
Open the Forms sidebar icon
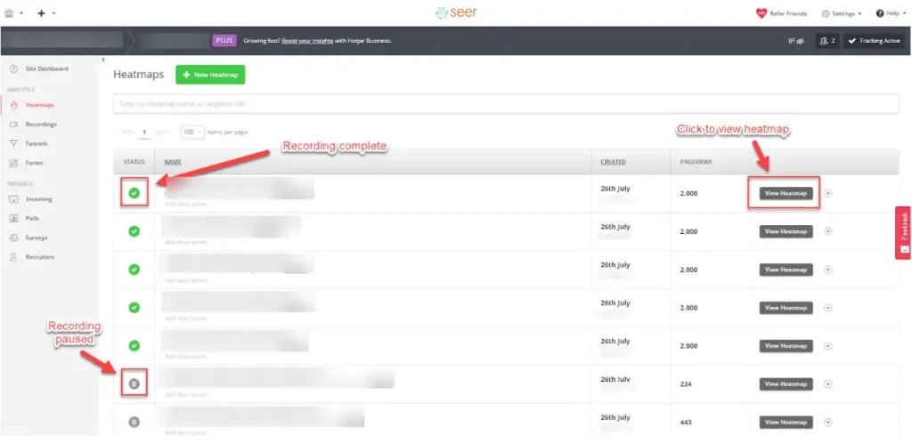pos(13,163)
